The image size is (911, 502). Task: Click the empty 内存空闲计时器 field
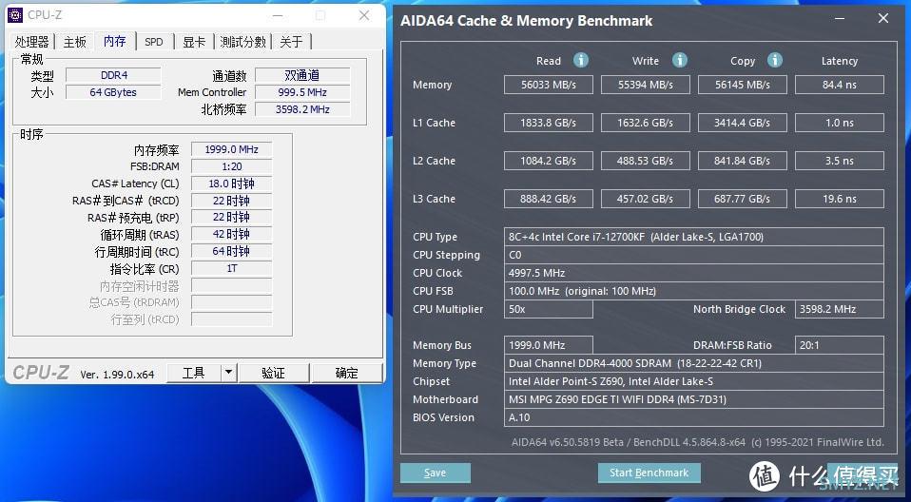point(231,285)
